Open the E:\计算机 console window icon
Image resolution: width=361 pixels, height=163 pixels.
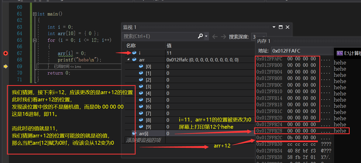[x=339, y=54]
